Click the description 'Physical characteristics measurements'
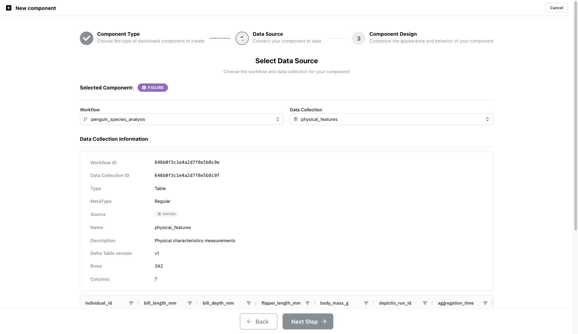The image size is (578, 334). 195,241
